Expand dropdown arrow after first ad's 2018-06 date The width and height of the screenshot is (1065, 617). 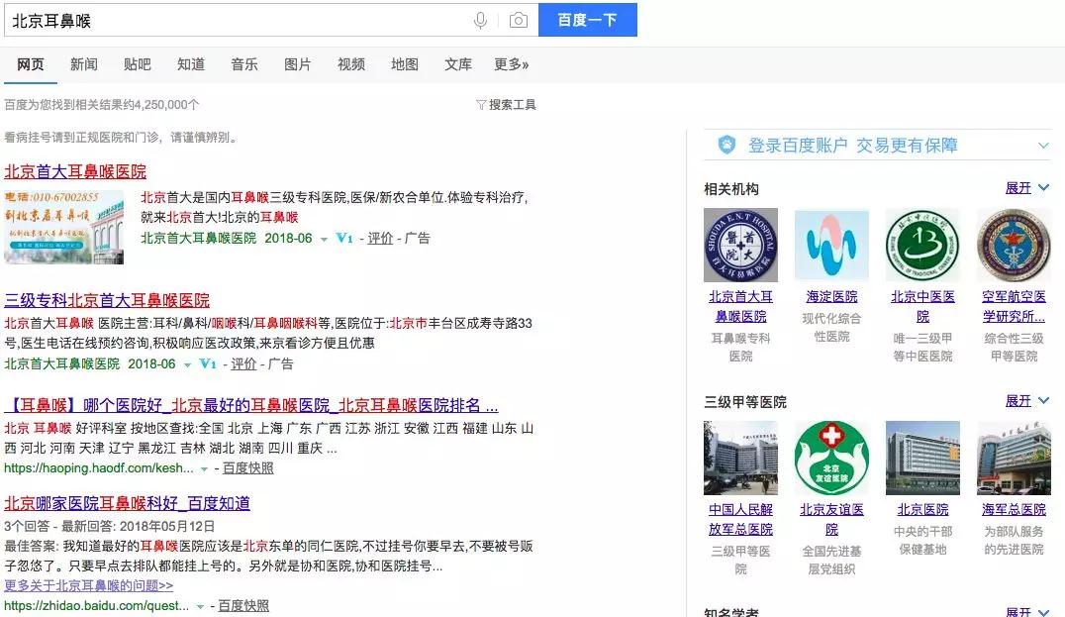(324, 240)
